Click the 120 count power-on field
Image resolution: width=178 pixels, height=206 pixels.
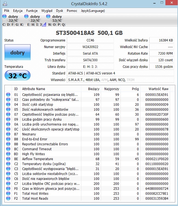point(162,60)
